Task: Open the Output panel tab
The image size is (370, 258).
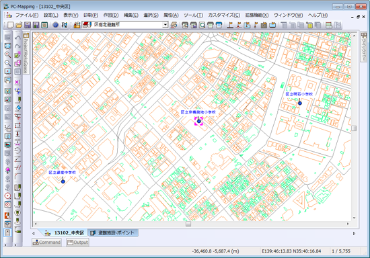Action: click(x=77, y=243)
